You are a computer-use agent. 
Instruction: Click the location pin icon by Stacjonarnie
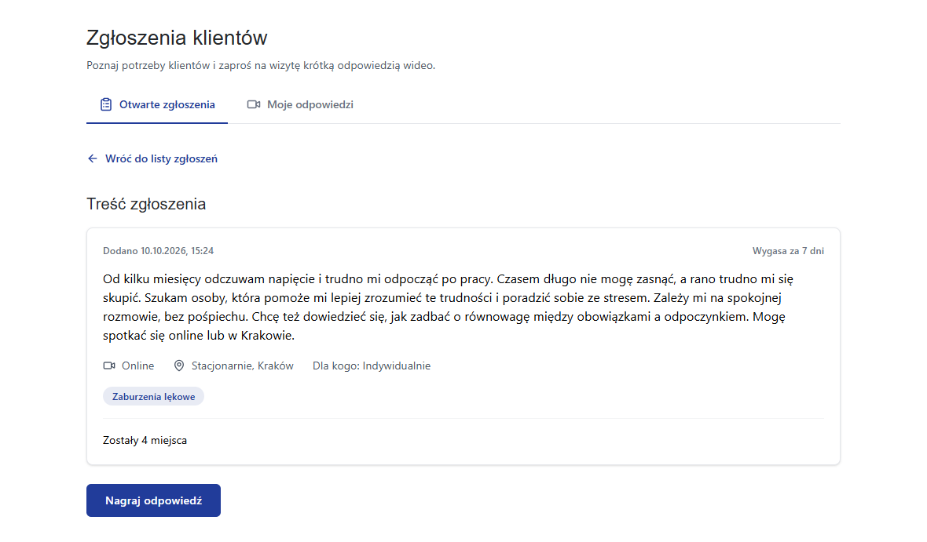coord(179,366)
